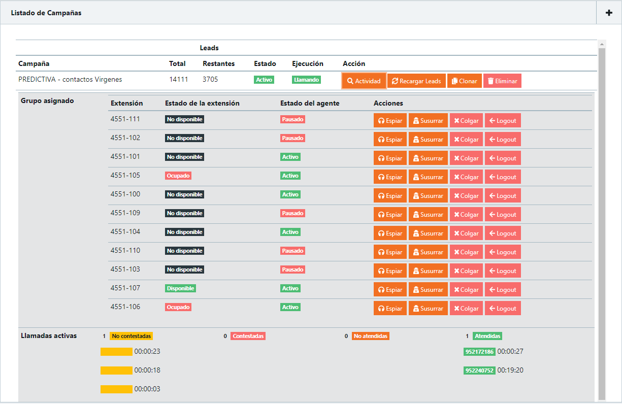
Task: Whisper to extension 4551-100
Action: [428, 196]
